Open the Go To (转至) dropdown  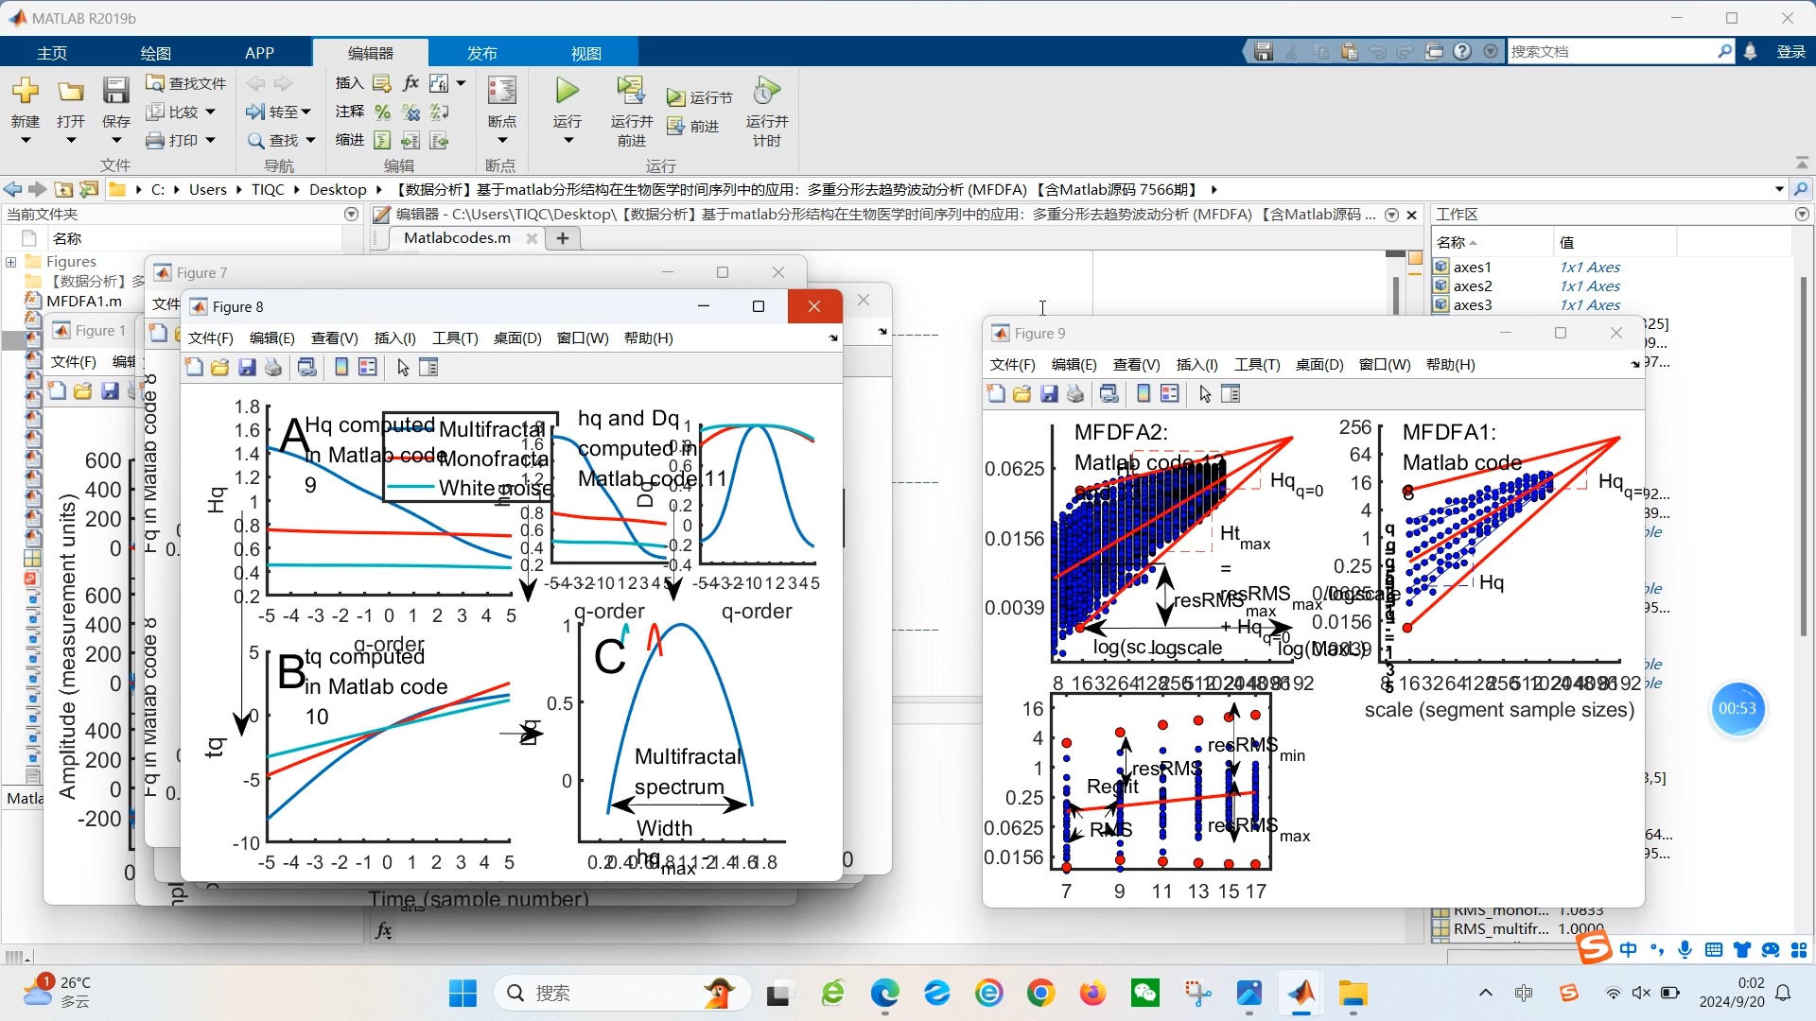point(306,112)
